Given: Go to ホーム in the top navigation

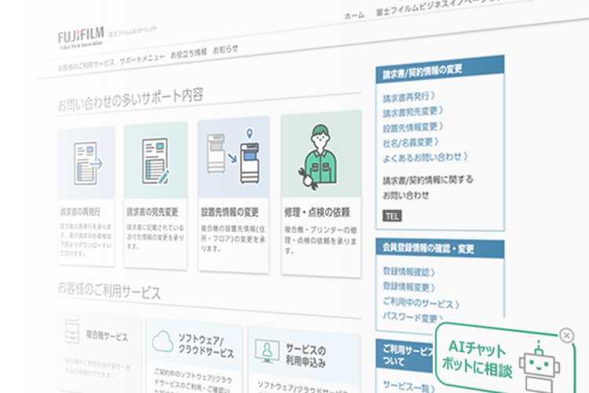Looking at the screenshot, I should click(x=354, y=16).
